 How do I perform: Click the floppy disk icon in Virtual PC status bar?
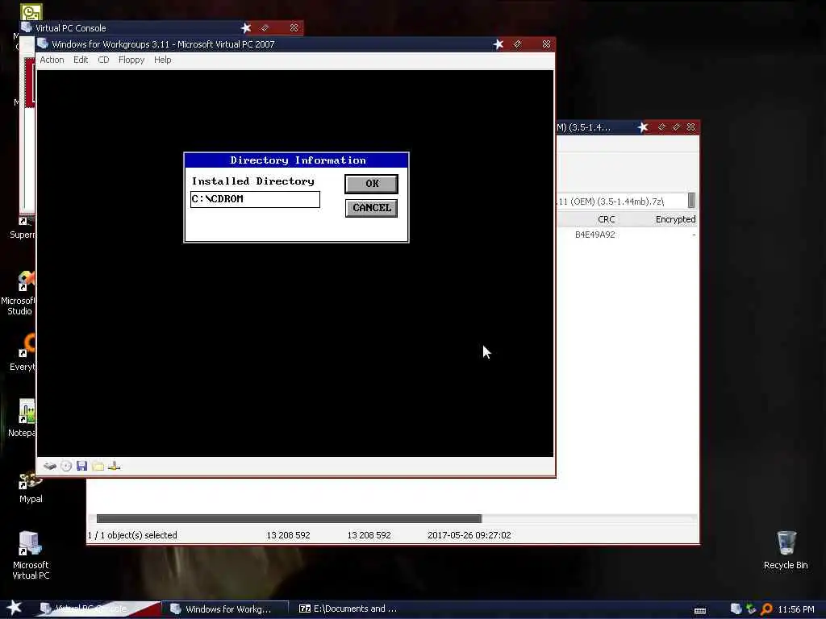[x=81, y=466]
